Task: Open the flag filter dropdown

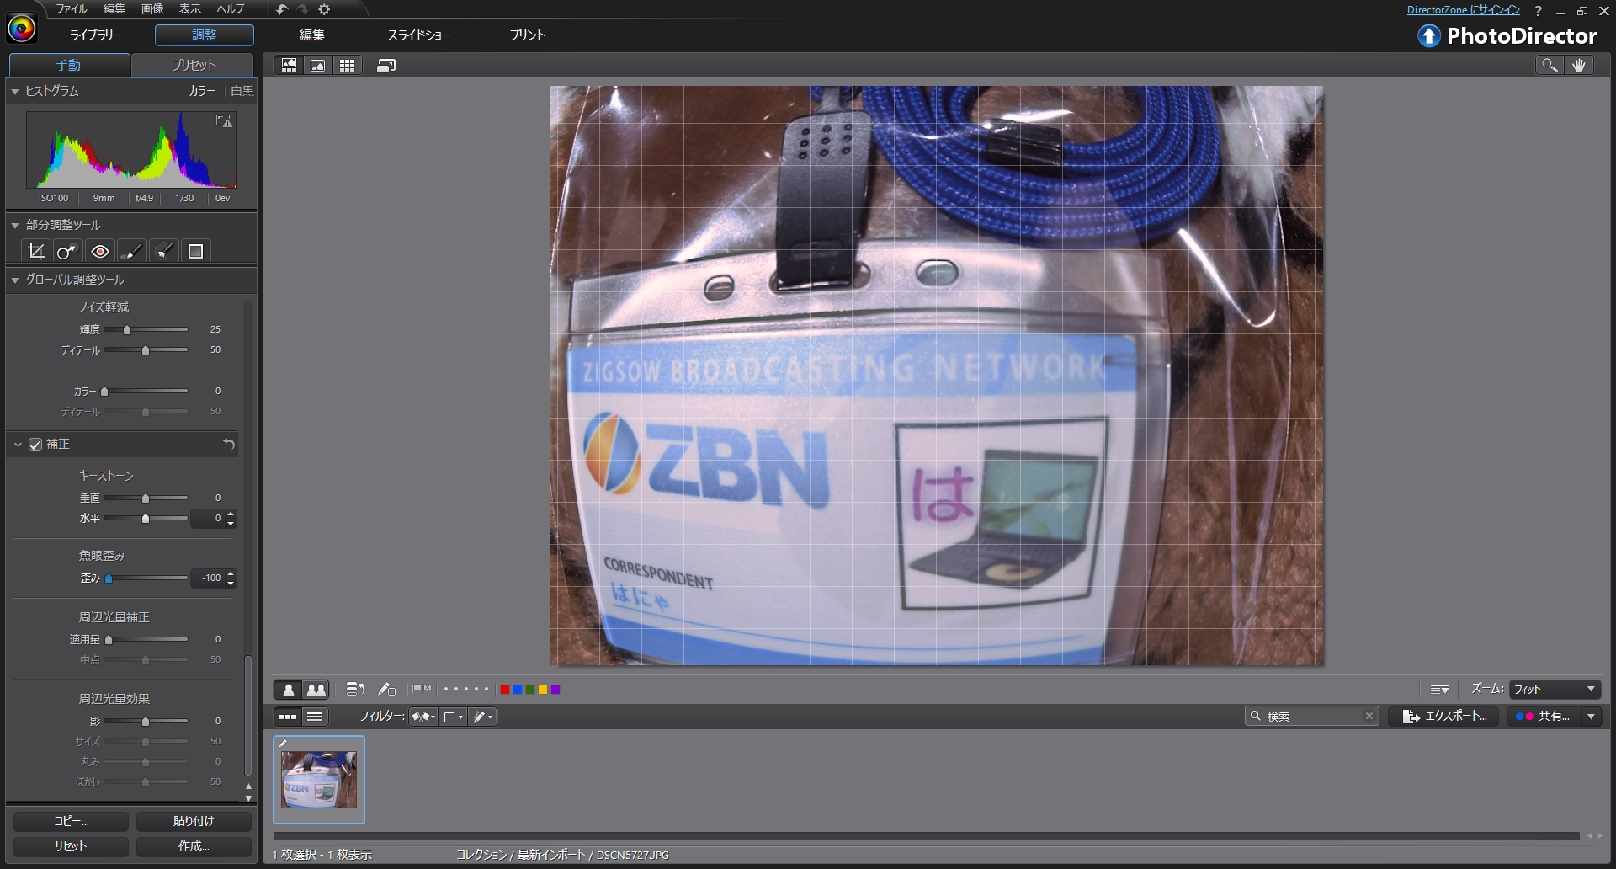Action: [x=423, y=717]
